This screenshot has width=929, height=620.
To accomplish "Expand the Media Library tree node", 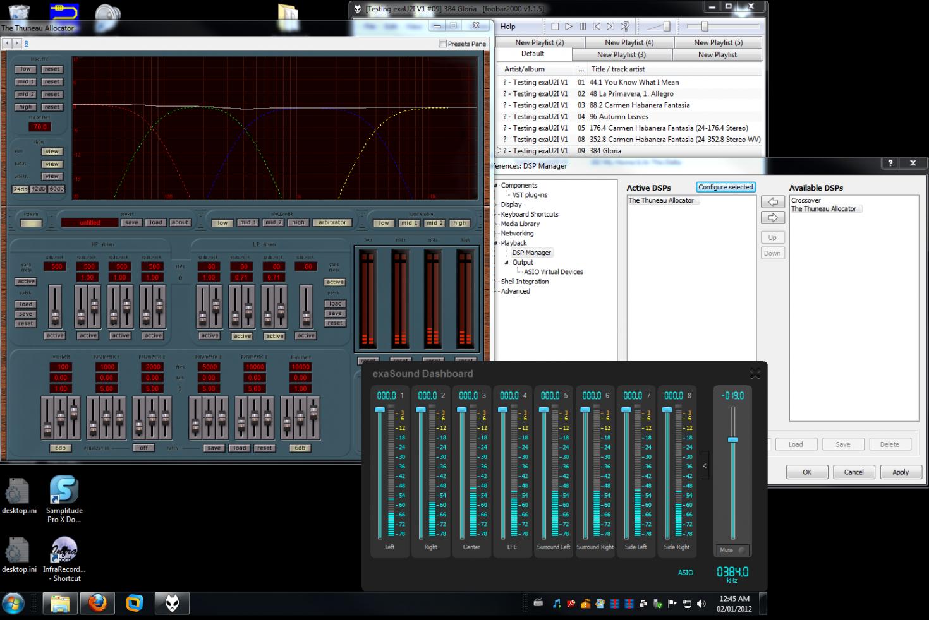I will tap(496, 224).
